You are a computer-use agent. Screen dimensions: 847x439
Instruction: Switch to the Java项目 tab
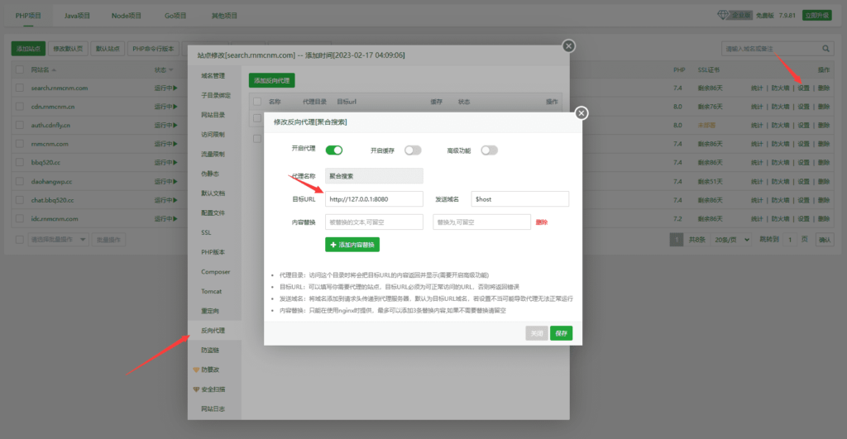[x=77, y=16]
